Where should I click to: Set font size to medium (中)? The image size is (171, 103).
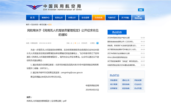click(75, 43)
